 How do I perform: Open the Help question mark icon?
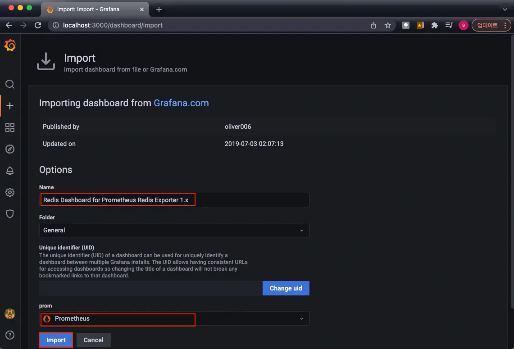tap(10, 335)
